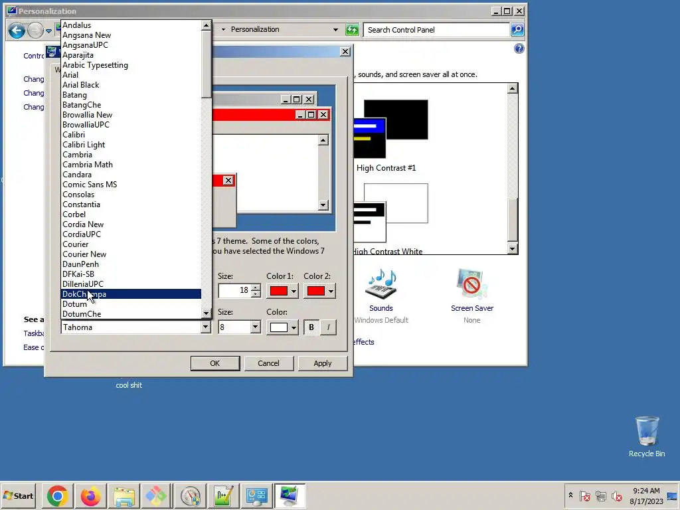Pick Courier New from the font list
680x510 pixels.
[131, 254]
